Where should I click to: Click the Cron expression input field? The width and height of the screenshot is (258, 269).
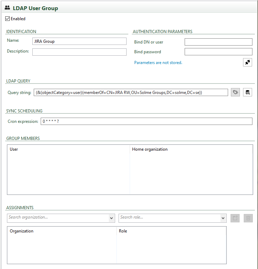pyautogui.click(x=146, y=121)
